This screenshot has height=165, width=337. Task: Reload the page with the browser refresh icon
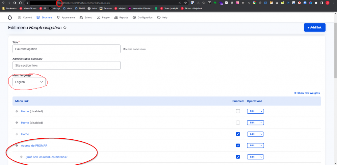(14, 3)
